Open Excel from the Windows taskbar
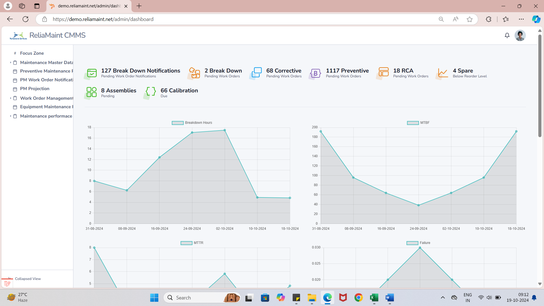 374,298
